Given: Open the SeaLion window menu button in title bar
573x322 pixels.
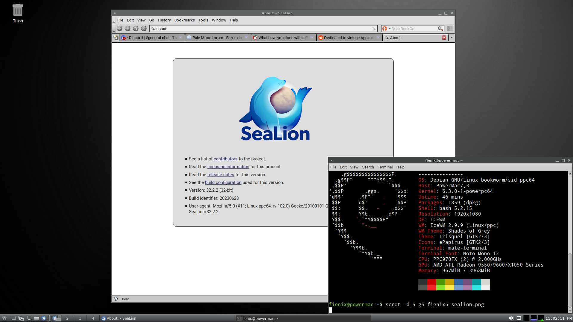Looking at the screenshot, I should 115,13.
